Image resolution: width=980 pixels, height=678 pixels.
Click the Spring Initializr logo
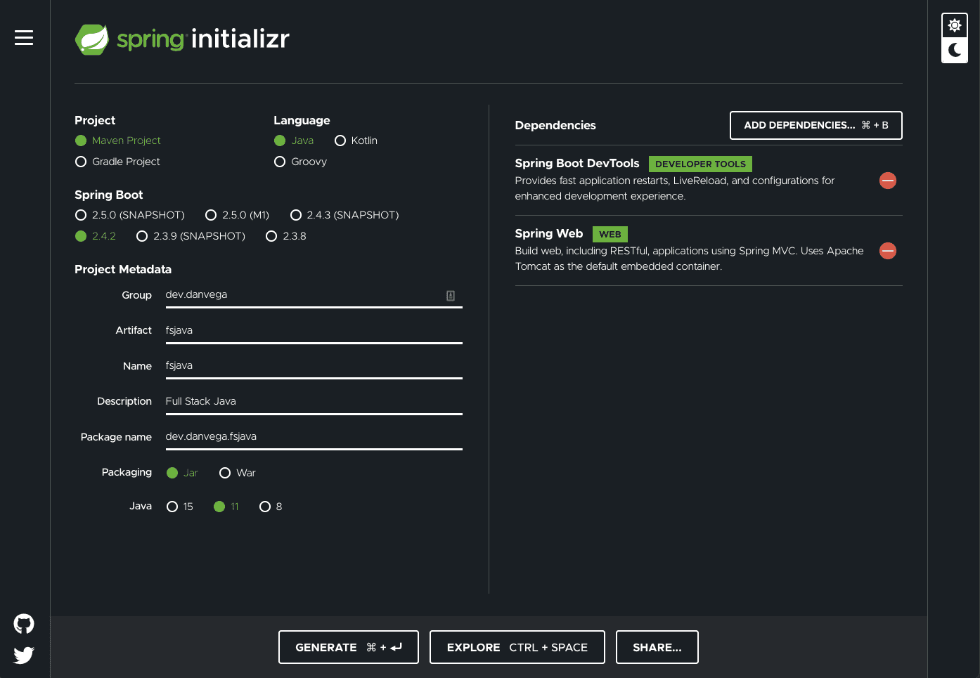click(181, 39)
